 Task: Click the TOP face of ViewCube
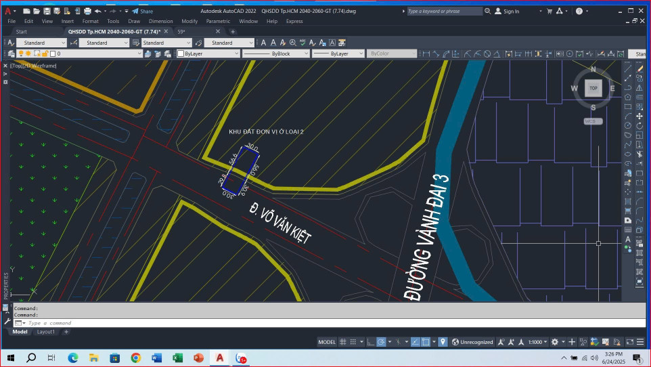pos(593,88)
